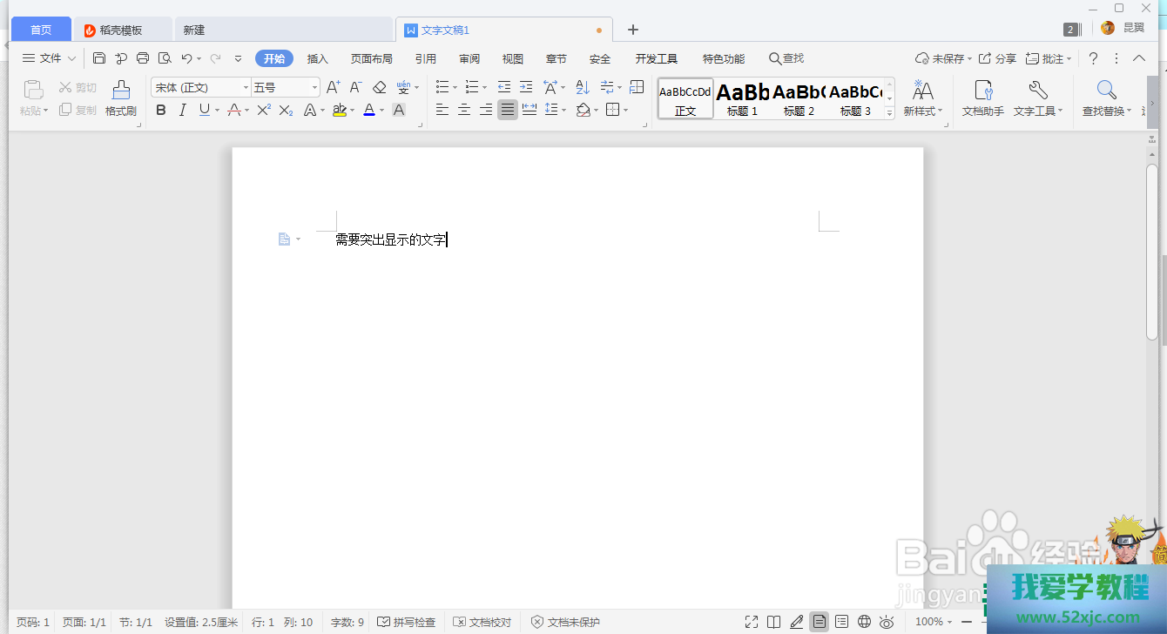Choose a font color swatch

pyautogui.click(x=369, y=110)
